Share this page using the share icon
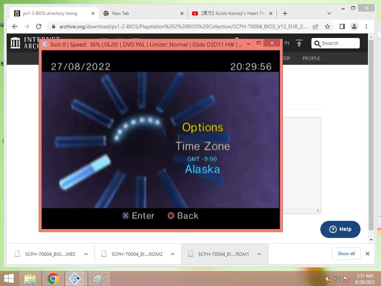 pos(316,26)
